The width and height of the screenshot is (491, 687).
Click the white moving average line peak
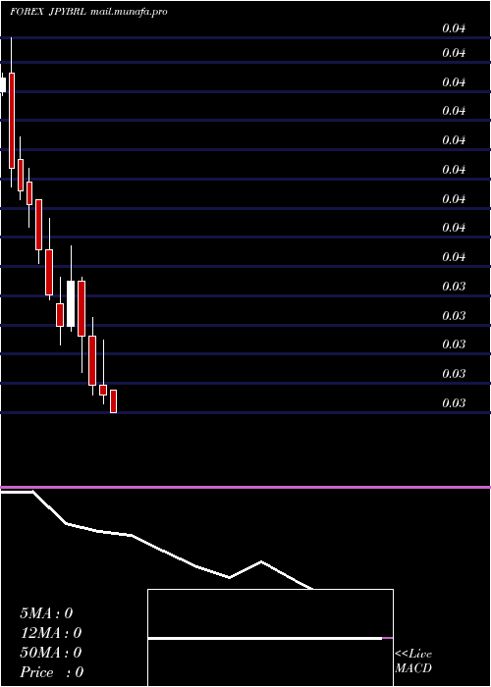coord(261,561)
